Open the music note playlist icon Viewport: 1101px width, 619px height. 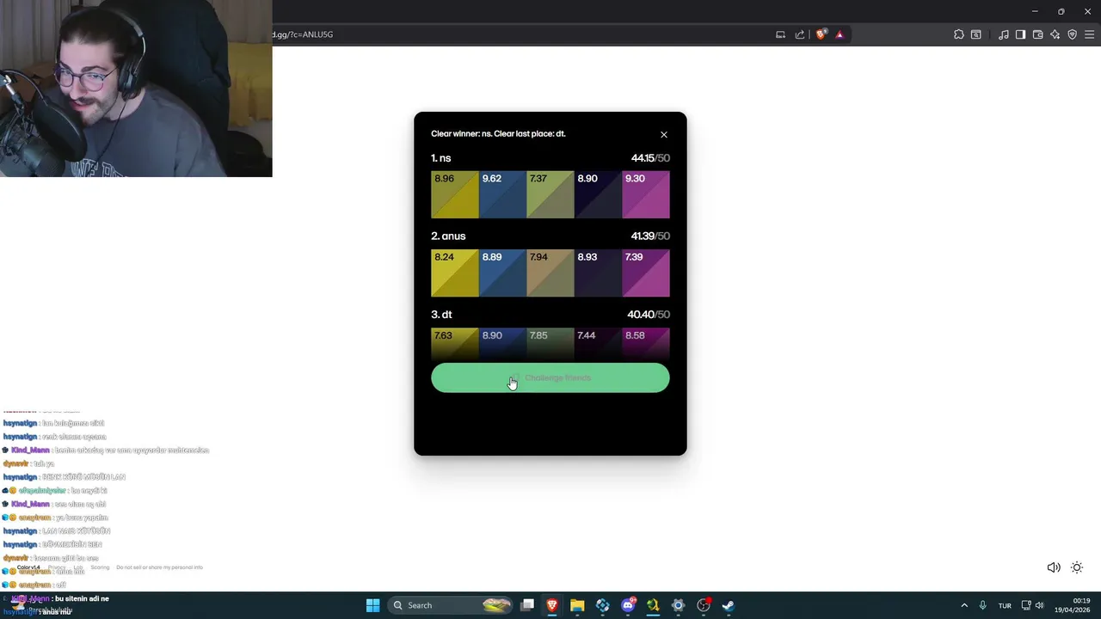pos(1004,34)
